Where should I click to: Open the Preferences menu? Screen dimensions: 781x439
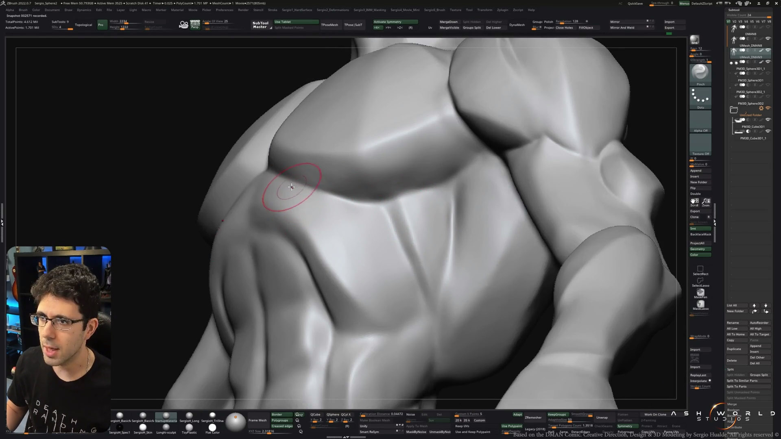(224, 10)
